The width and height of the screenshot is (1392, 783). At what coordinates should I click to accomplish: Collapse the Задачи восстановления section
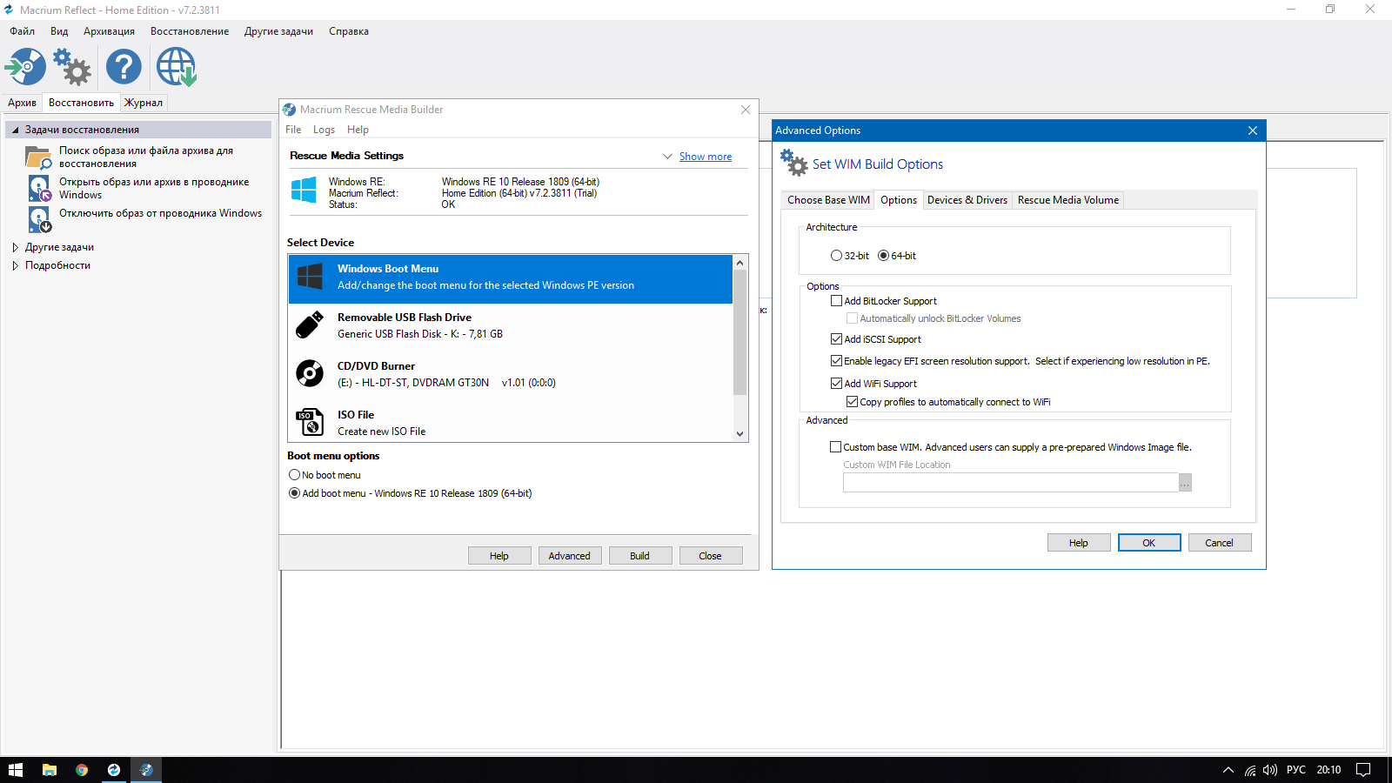pos(15,130)
